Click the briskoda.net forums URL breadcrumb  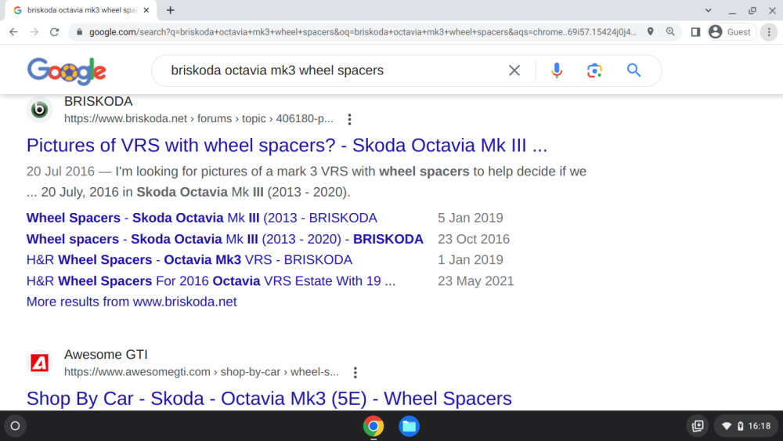tap(199, 119)
